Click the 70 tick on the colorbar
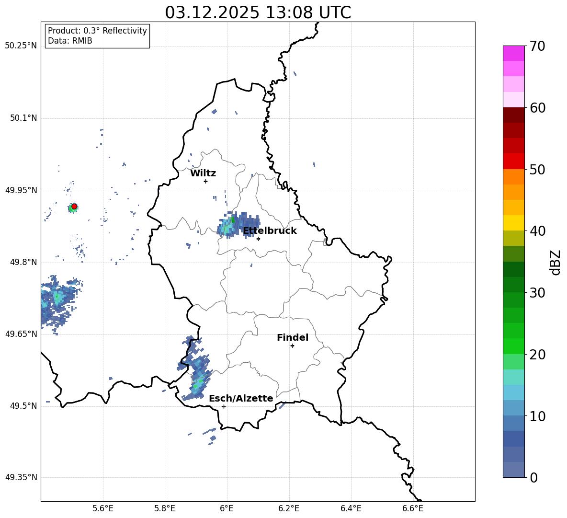 (x=537, y=46)
